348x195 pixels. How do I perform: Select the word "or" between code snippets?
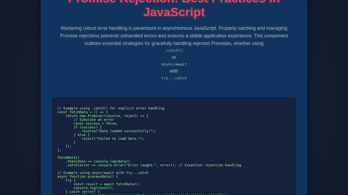174,57
